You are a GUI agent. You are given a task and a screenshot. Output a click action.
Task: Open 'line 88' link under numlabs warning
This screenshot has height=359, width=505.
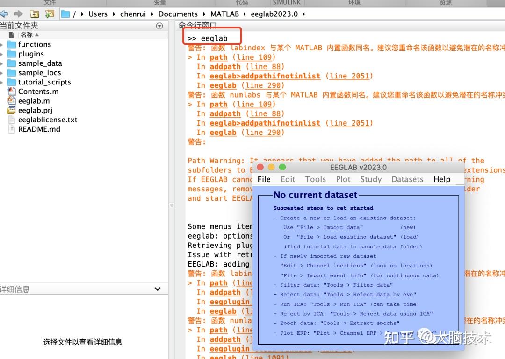click(x=266, y=113)
